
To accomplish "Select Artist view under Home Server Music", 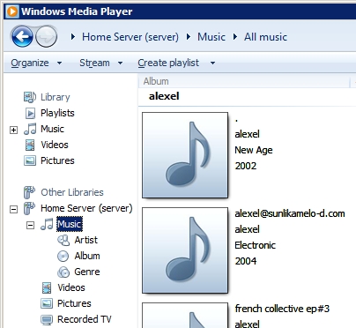I will [x=85, y=240].
